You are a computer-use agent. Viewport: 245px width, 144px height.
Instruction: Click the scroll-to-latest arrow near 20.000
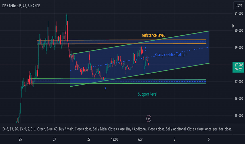point(233,26)
